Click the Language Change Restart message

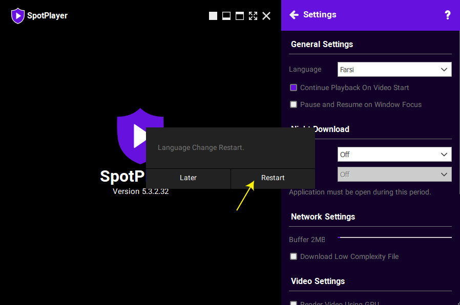point(201,148)
